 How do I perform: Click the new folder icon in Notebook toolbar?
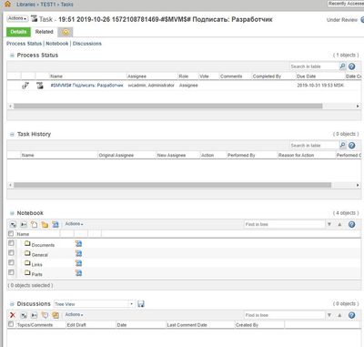pyautogui.click(x=45, y=224)
